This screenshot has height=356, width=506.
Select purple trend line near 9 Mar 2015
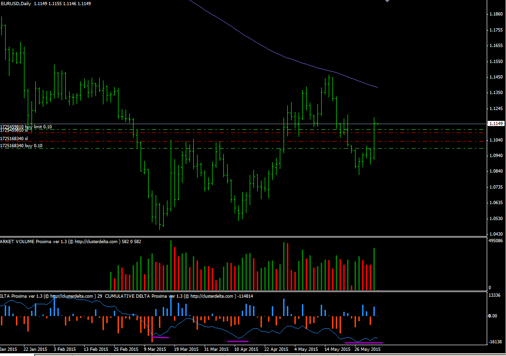pyautogui.click(x=160, y=337)
